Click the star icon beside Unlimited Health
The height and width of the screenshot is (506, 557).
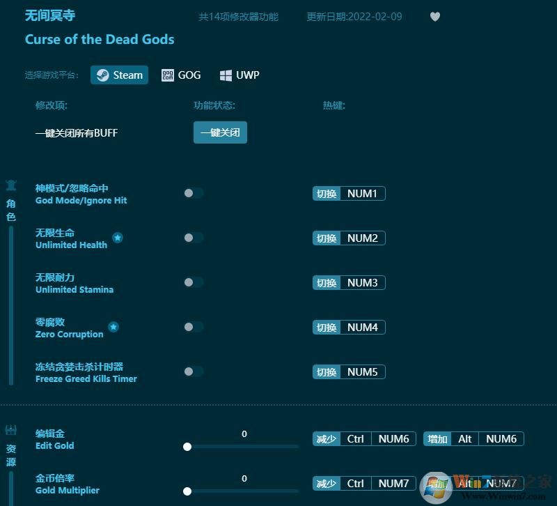tap(118, 237)
